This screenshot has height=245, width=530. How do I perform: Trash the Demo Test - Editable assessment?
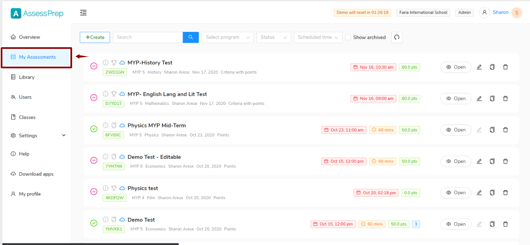(x=505, y=161)
